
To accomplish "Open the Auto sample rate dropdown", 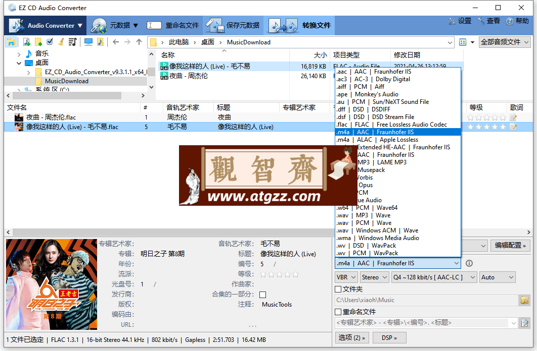I will click(497, 277).
